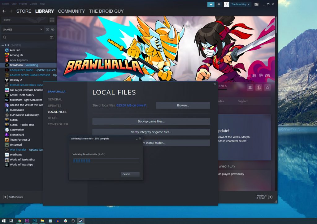
Task: Expand the Games filter dropdown
Action: pos(41,29)
